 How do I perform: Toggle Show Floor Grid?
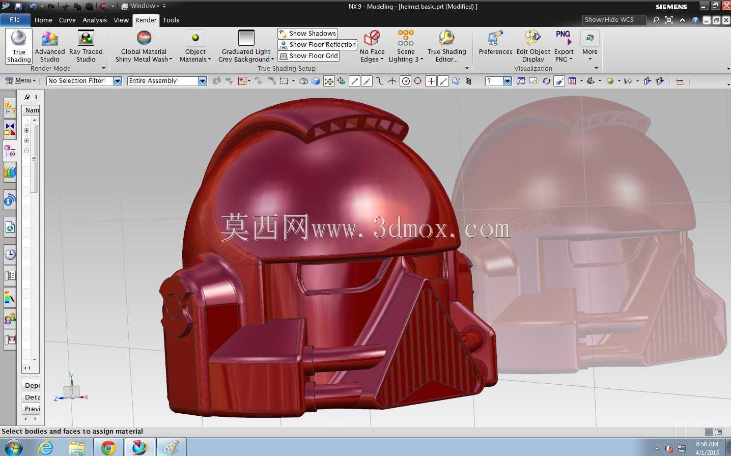[x=308, y=56]
